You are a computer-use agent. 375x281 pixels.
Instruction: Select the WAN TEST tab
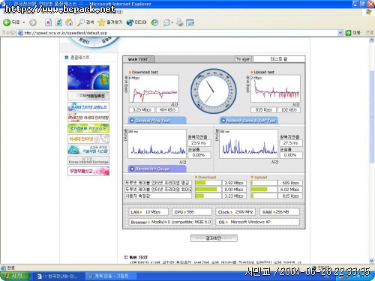click(x=138, y=59)
